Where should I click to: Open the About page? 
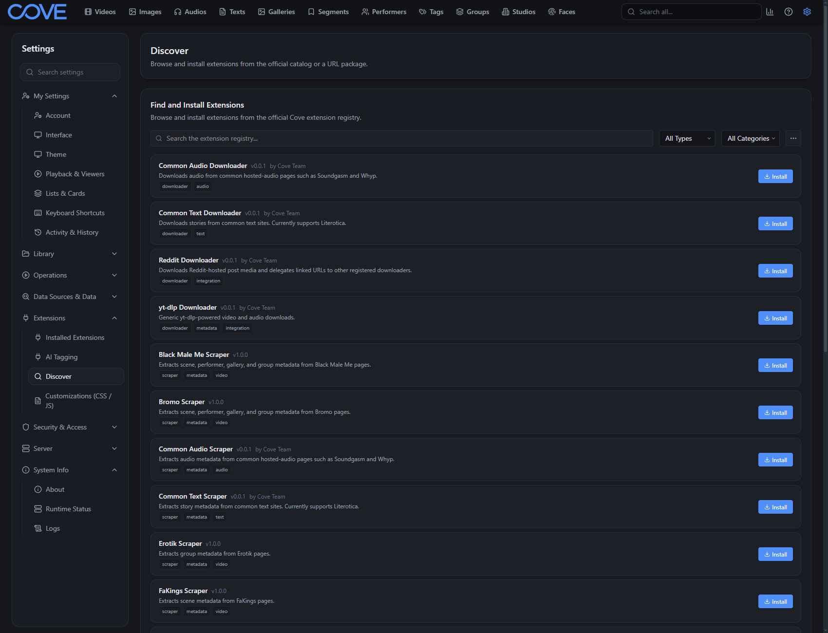click(x=76, y=489)
